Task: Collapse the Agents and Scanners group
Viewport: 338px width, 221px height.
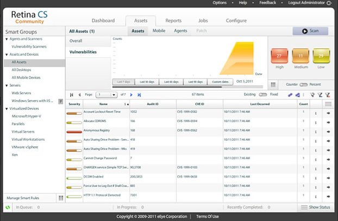Action: coord(7,39)
